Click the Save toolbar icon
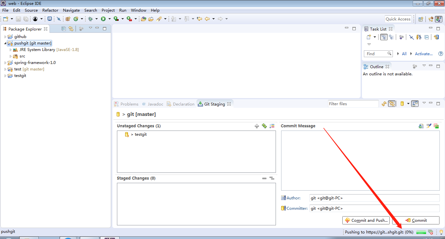445x239 pixels. (18, 19)
